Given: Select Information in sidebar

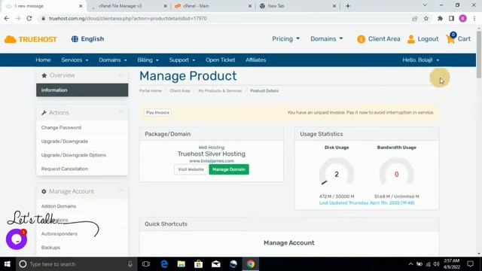Looking at the screenshot, I should click(82, 90).
